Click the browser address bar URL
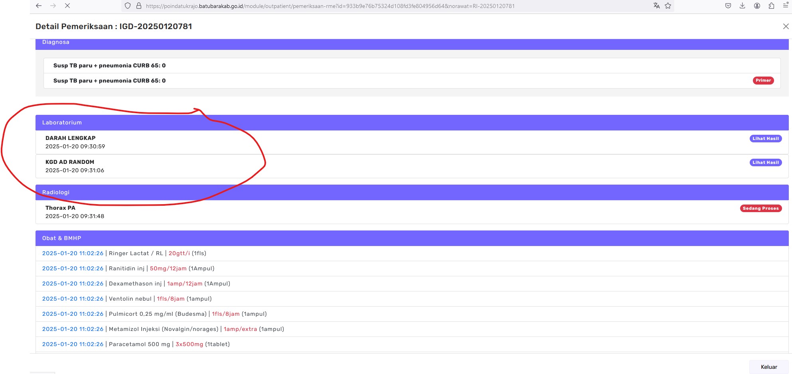The height and width of the screenshot is (374, 792). (330, 6)
